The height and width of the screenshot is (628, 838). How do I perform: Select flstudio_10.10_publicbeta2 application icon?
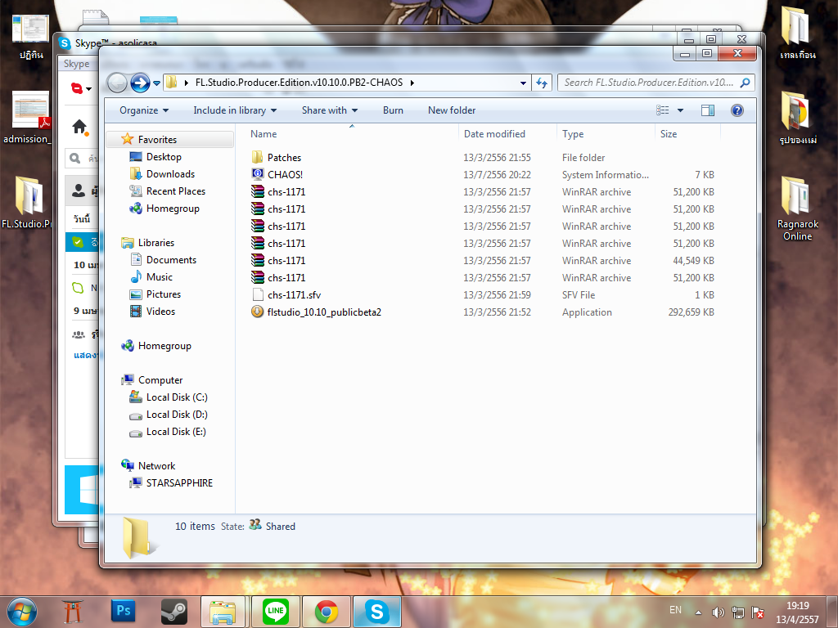coord(257,312)
